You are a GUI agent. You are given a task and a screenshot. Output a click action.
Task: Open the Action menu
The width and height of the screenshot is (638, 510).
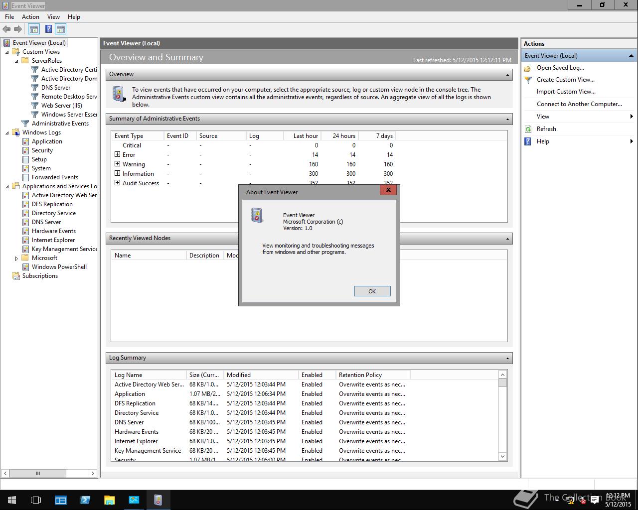point(30,17)
